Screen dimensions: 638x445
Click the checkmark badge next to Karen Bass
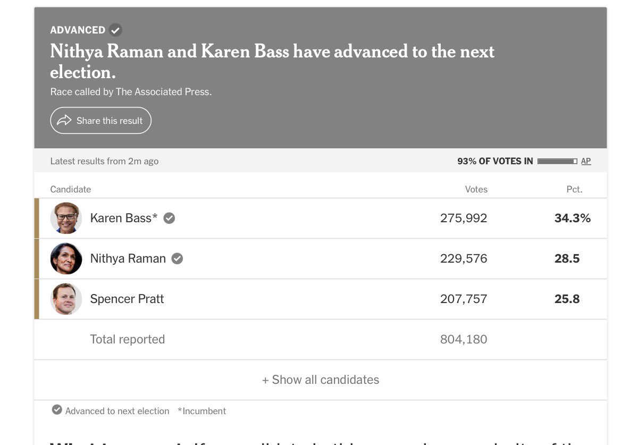169,218
